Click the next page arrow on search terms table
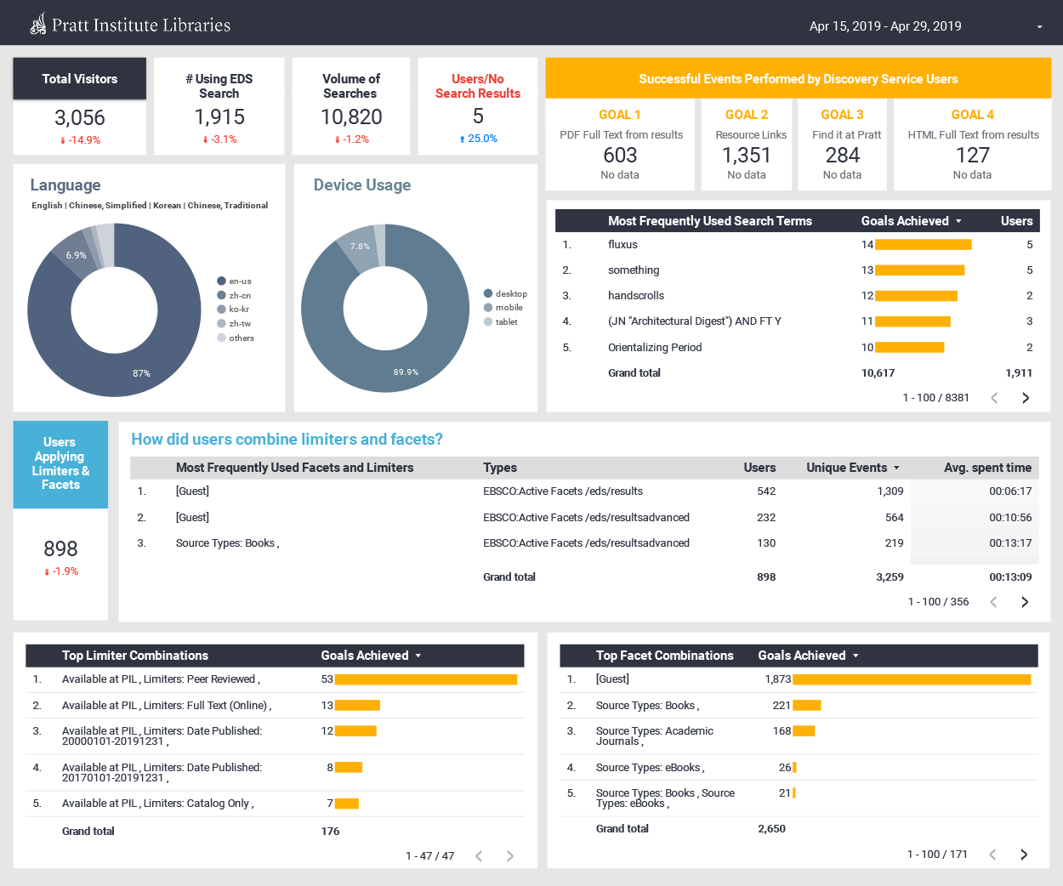Image resolution: width=1063 pixels, height=886 pixels. pos(1025,397)
